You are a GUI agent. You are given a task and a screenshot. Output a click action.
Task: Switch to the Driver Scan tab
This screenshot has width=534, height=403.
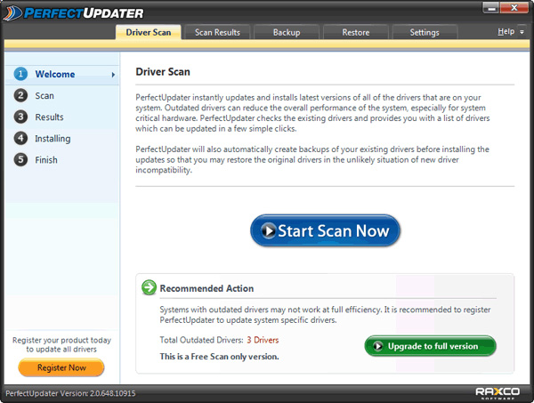(148, 32)
